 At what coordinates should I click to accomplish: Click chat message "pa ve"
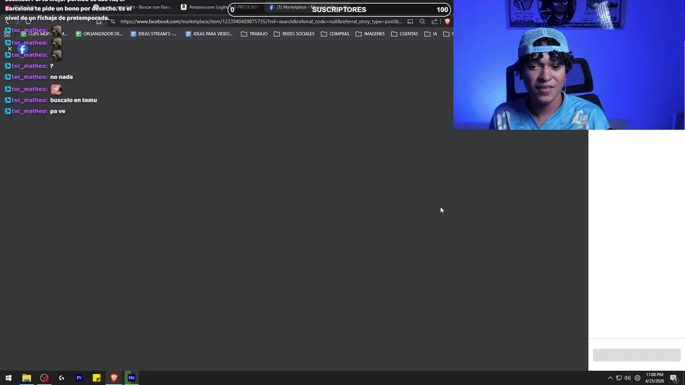(x=57, y=111)
